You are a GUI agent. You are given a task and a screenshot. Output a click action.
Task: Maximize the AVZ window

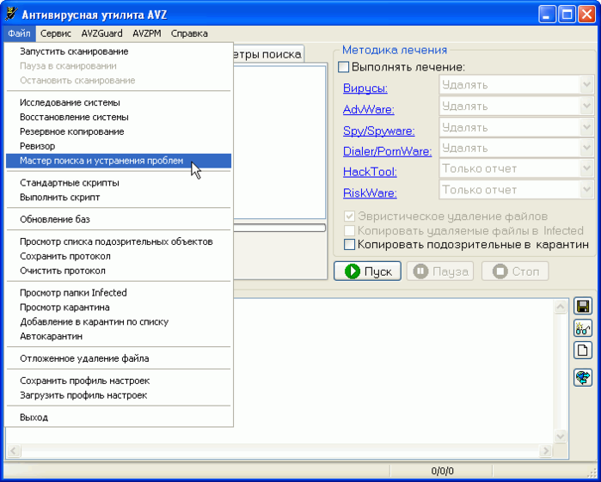point(567,15)
